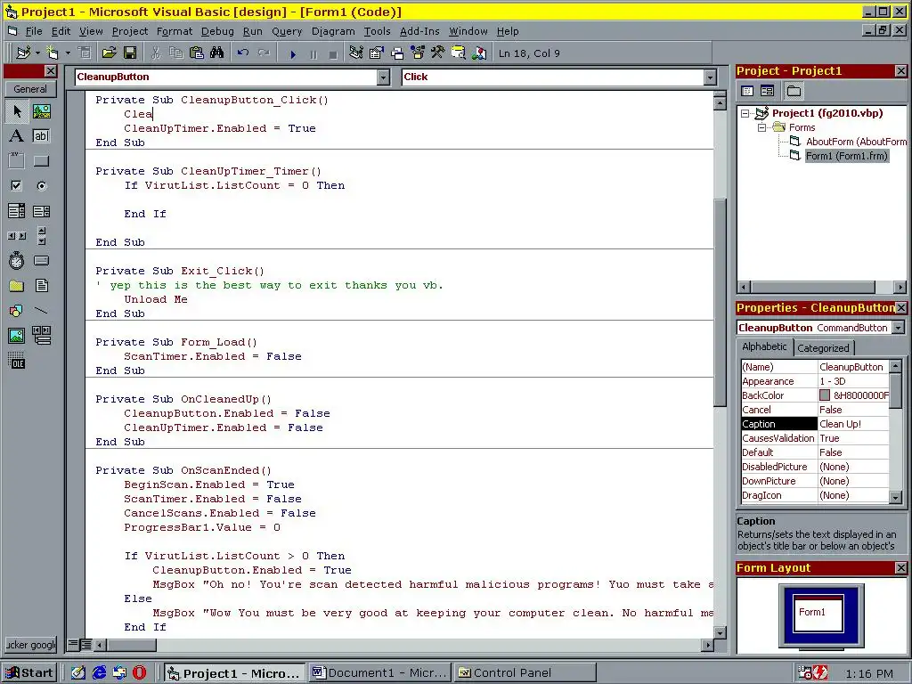Click the code window vertical scrollbar thumb

tap(720, 303)
